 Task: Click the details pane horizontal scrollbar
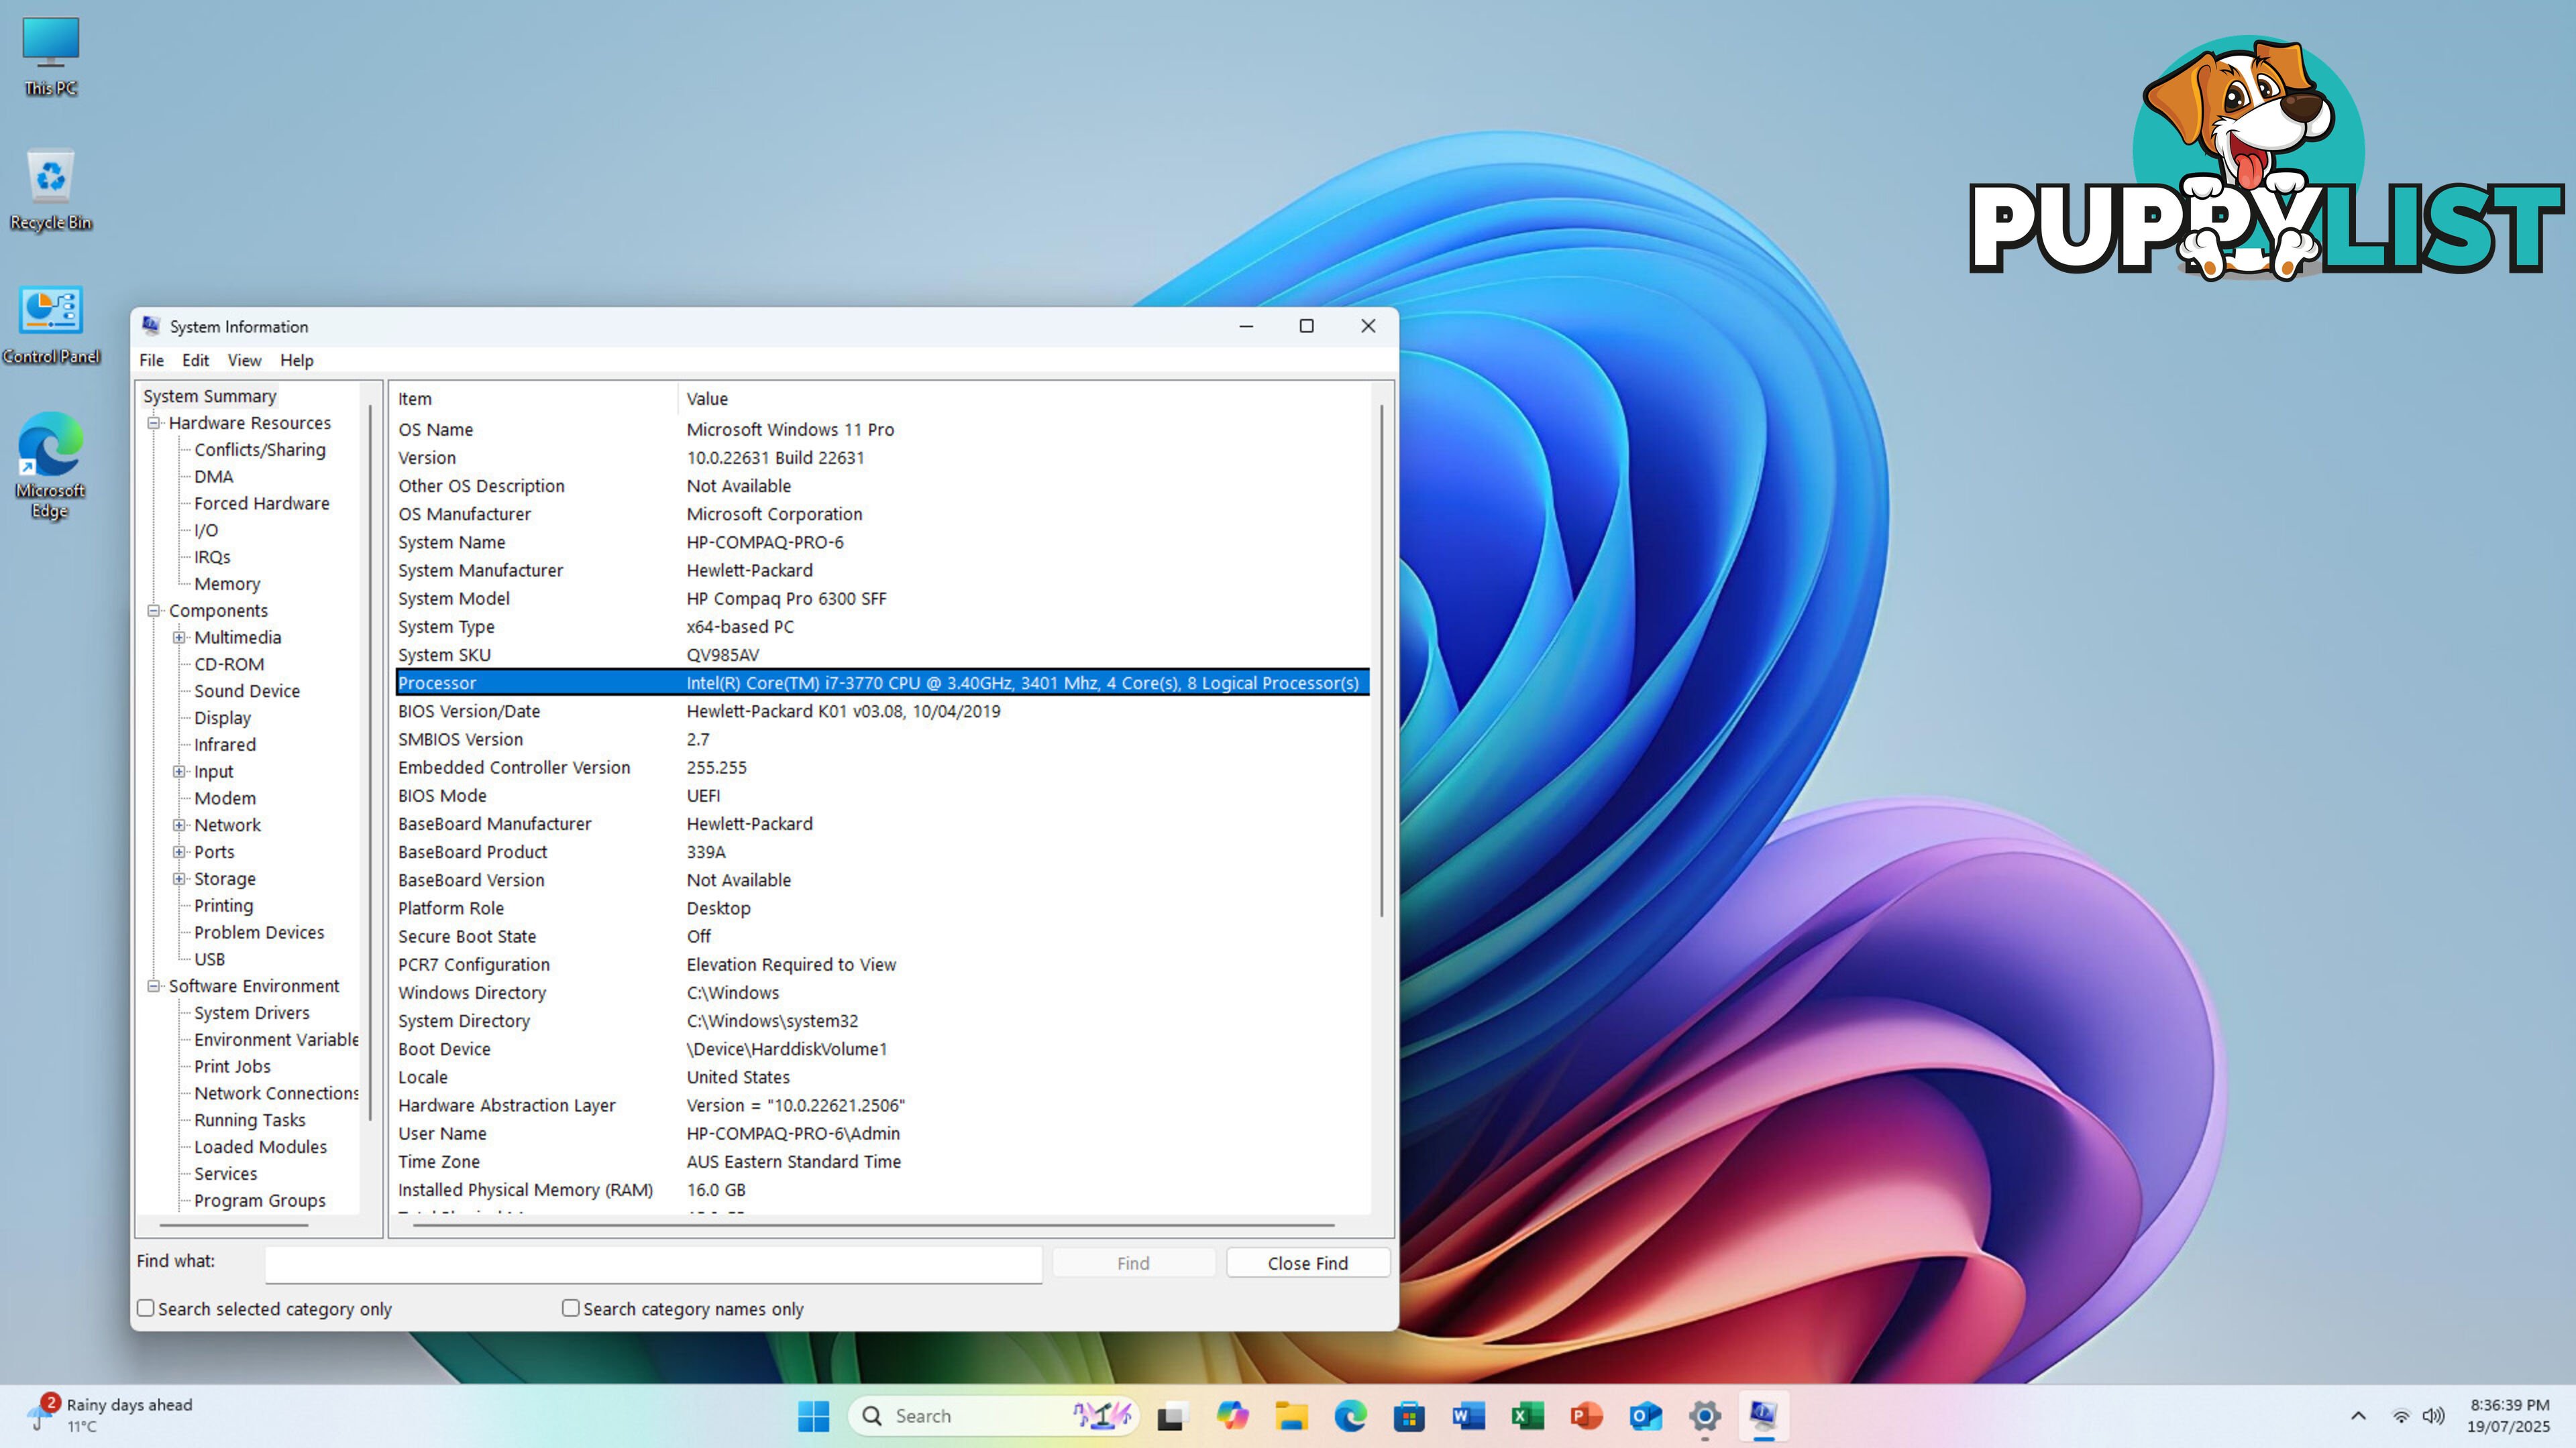pyautogui.click(x=874, y=1224)
